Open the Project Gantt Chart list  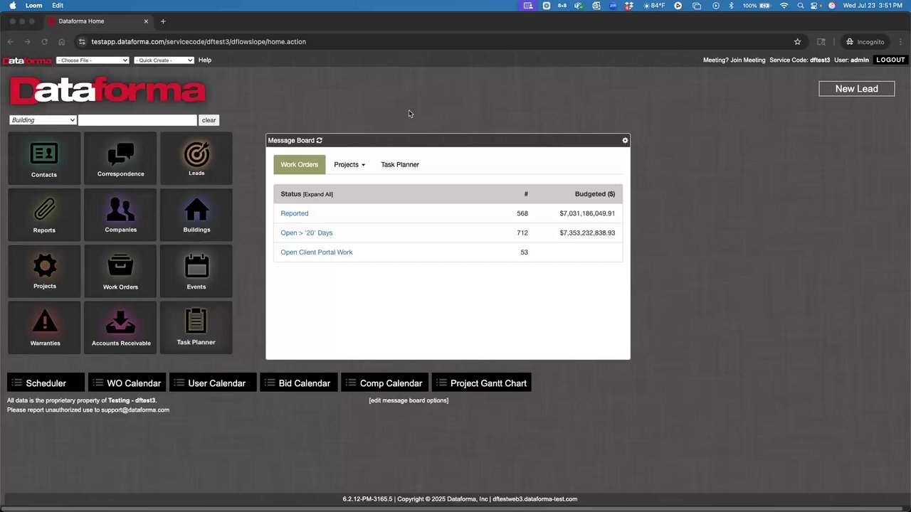pyautogui.click(x=482, y=383)
